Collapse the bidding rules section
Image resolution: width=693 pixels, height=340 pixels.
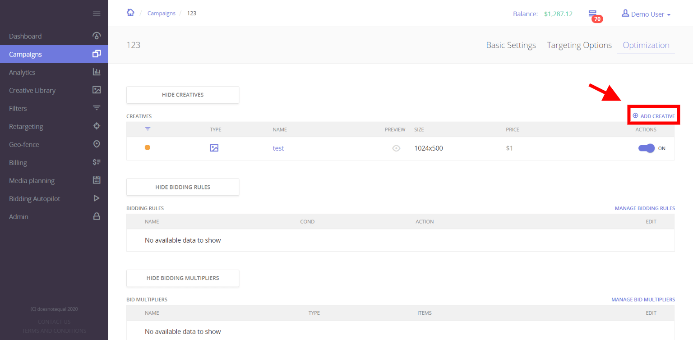[182, 187]
